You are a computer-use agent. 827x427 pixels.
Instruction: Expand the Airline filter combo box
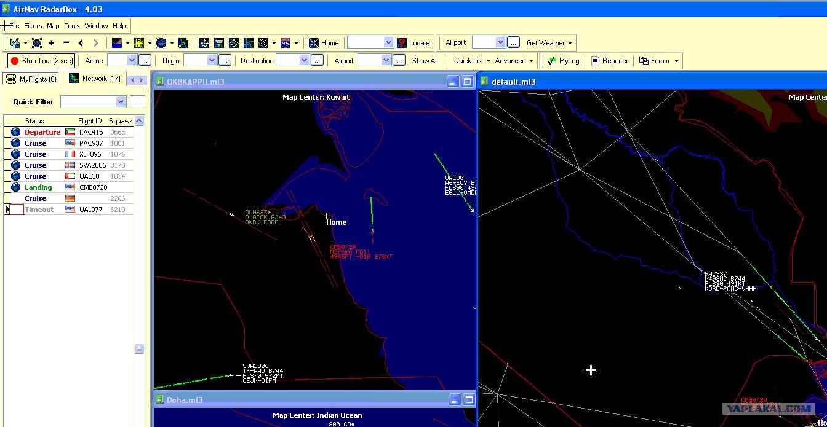131,60
